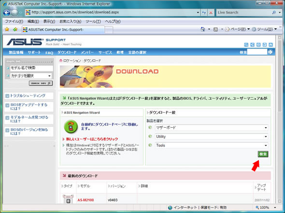Click the Live Search magnifier icon

click(274, 13)
